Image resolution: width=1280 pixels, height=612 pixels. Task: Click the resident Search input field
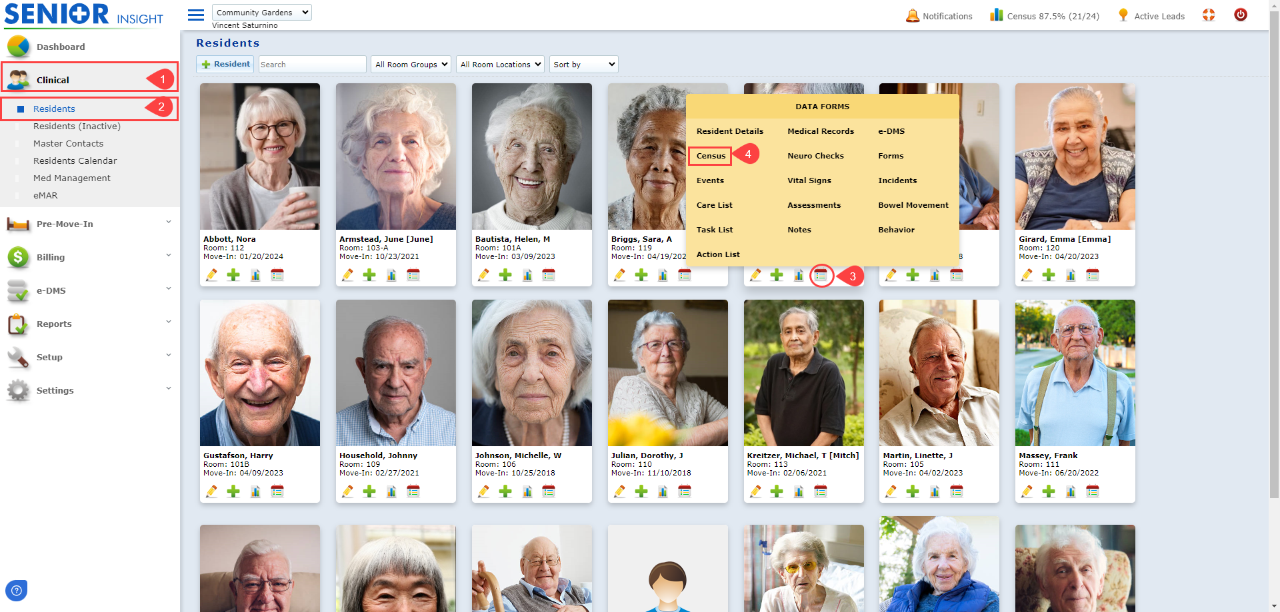coord(312,64)
